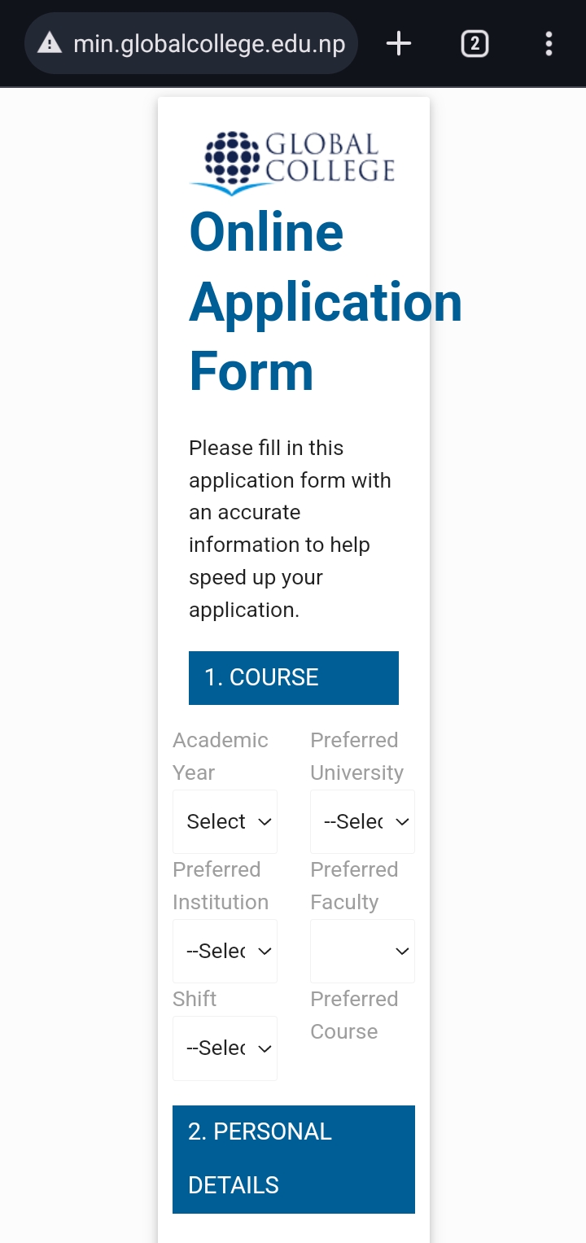Screen dimensions: 586x1243
Task: Tap the Preferred University label text
Action: [356, 756]
